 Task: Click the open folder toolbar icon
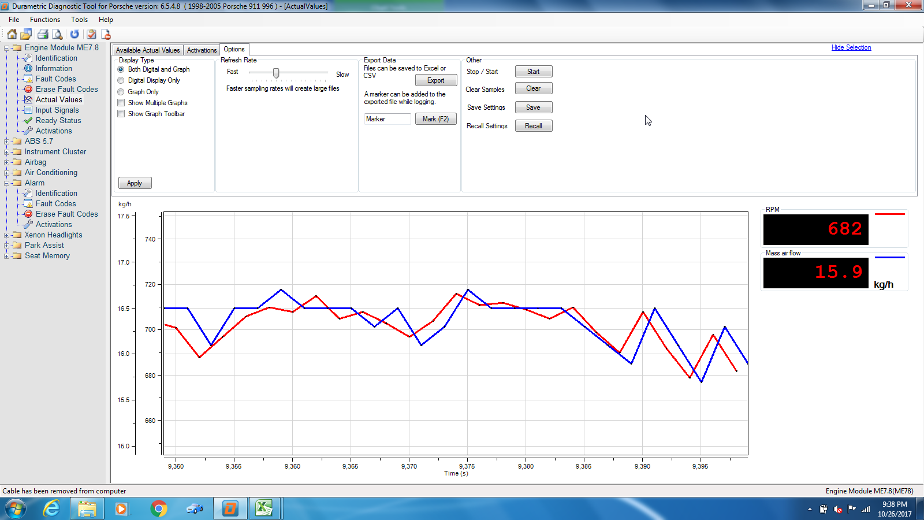(x=26, y=35)
